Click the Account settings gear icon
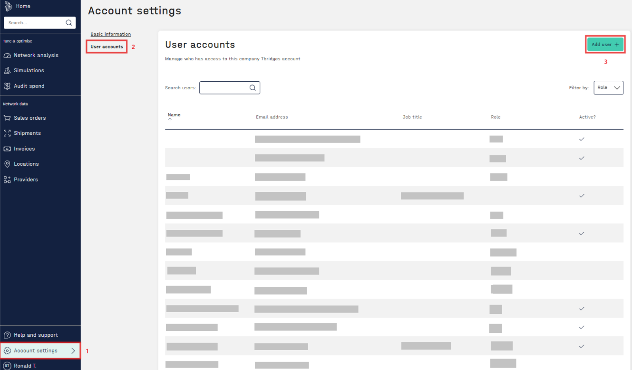Viewport: 632px width, 370px height. click(x=7, y=351)
